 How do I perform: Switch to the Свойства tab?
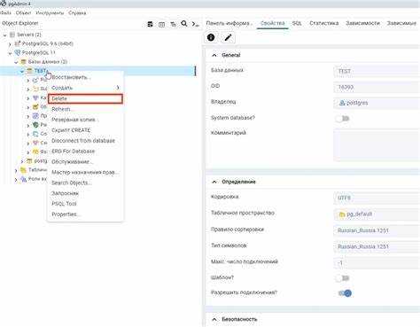(273, 23)
